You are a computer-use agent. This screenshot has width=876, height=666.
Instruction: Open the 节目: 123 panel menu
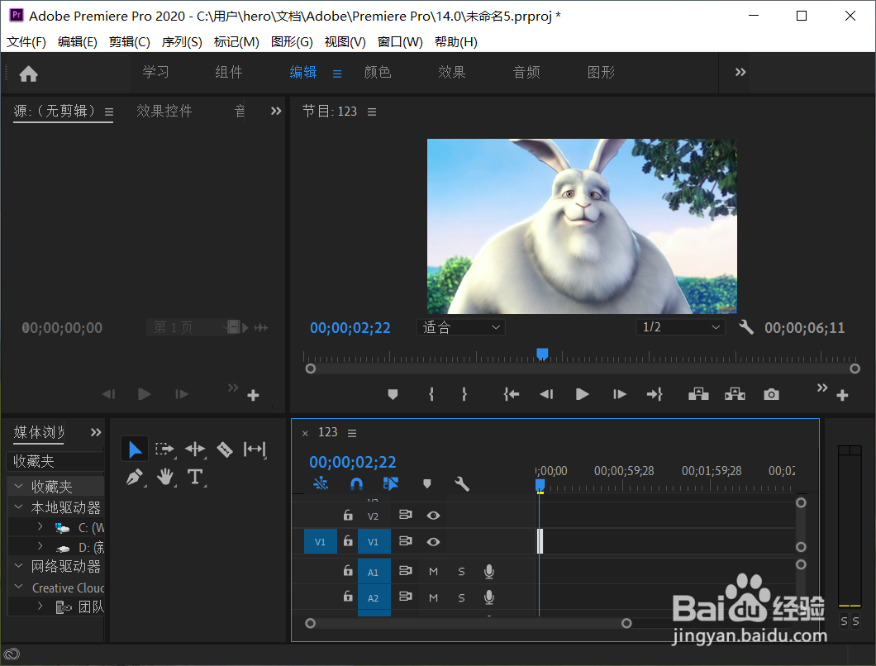pyautogui.click(x=372, y=112)
